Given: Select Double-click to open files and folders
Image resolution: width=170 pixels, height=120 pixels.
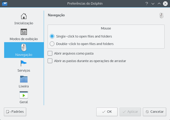Looking at the screenshot, I should 52,44.
